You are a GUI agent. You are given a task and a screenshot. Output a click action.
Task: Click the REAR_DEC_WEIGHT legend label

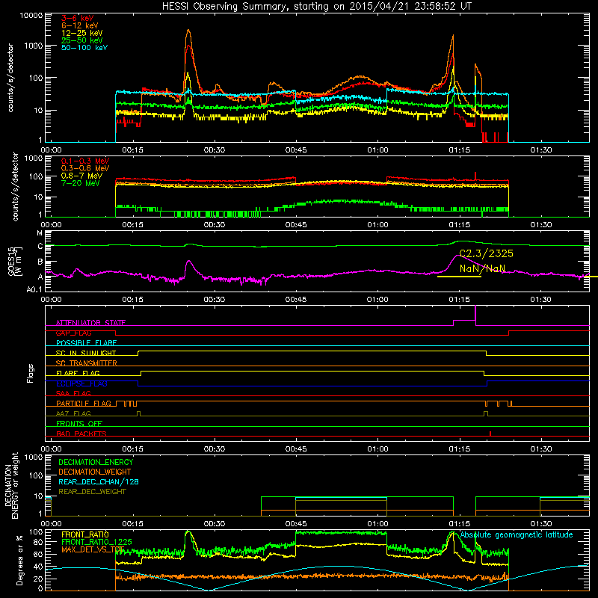click(x=92, y=492)
